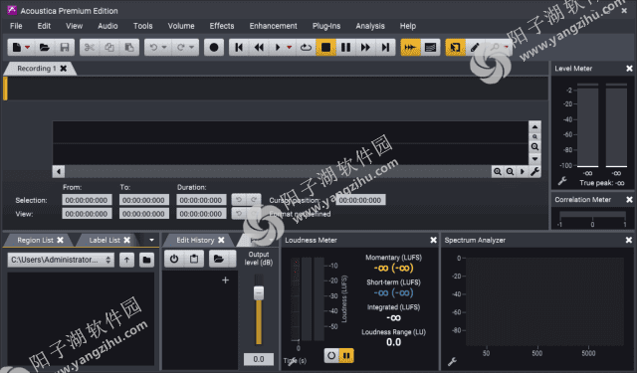This screenshot has width=637, height=373.
Task: Add an effect with the plus icon
Action: tap(226, 280)
